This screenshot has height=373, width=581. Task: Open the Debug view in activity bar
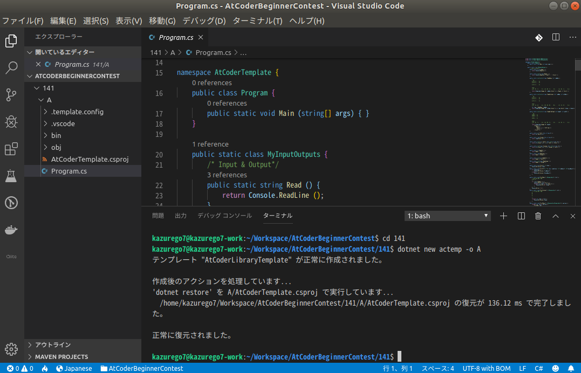(x=11, y=122)
